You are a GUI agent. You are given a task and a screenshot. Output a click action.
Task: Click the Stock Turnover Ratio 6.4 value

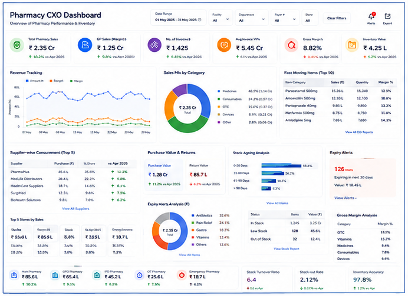point(251,280)
